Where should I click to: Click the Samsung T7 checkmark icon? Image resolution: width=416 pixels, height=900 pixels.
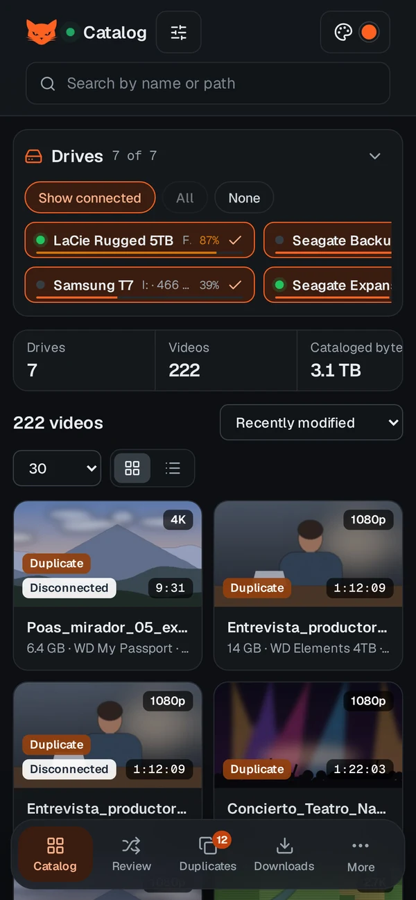coord(236,285)
